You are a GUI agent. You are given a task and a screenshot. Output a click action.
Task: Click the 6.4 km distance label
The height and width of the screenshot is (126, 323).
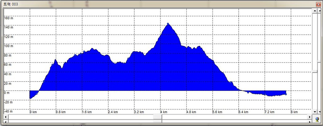click(243, 112)
